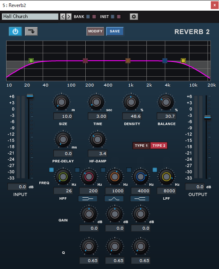Screen dimensions: 219x269
Task: Click the TIME knob
Action: [96, 102]
